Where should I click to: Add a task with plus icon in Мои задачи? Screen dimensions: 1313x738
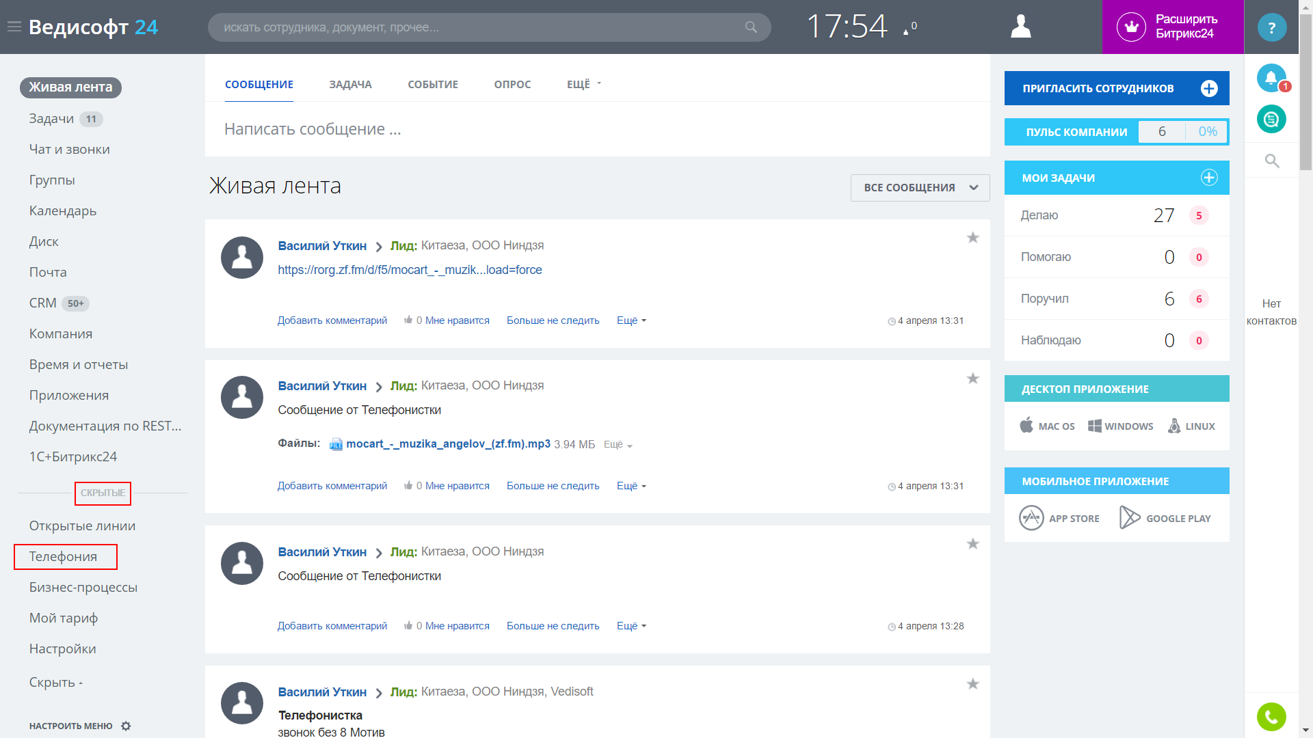click(1209, 178)
